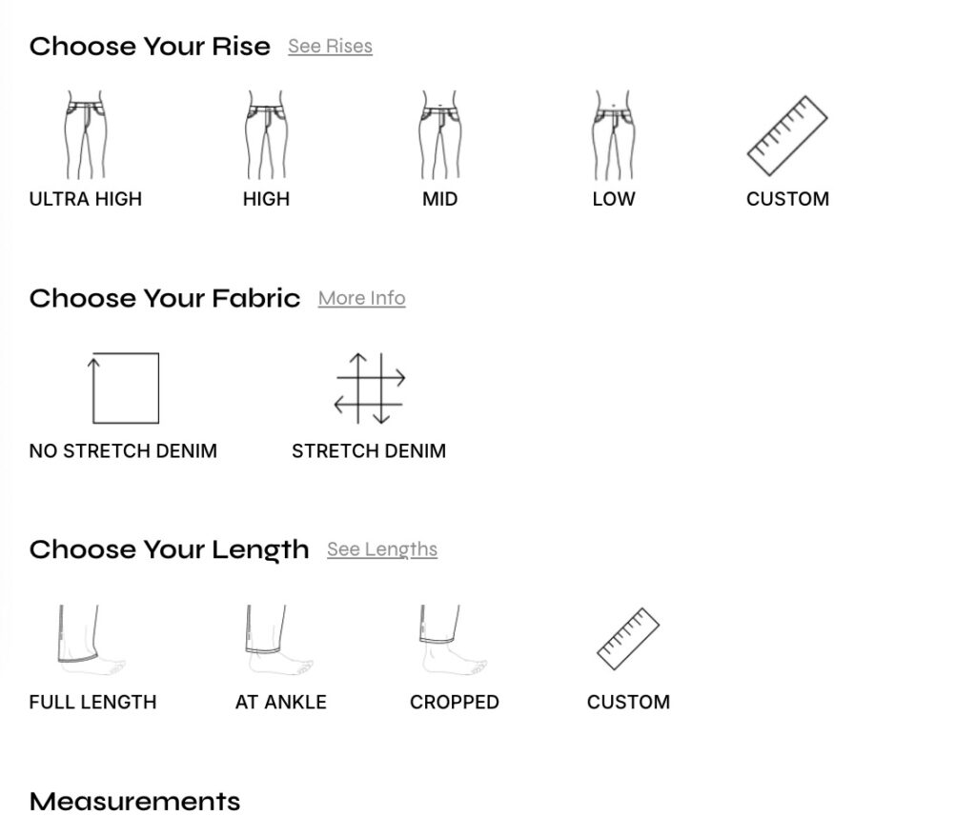Select the Low rise jeans icon
Screen dimensions: 976x836
[x=613, y=135]
